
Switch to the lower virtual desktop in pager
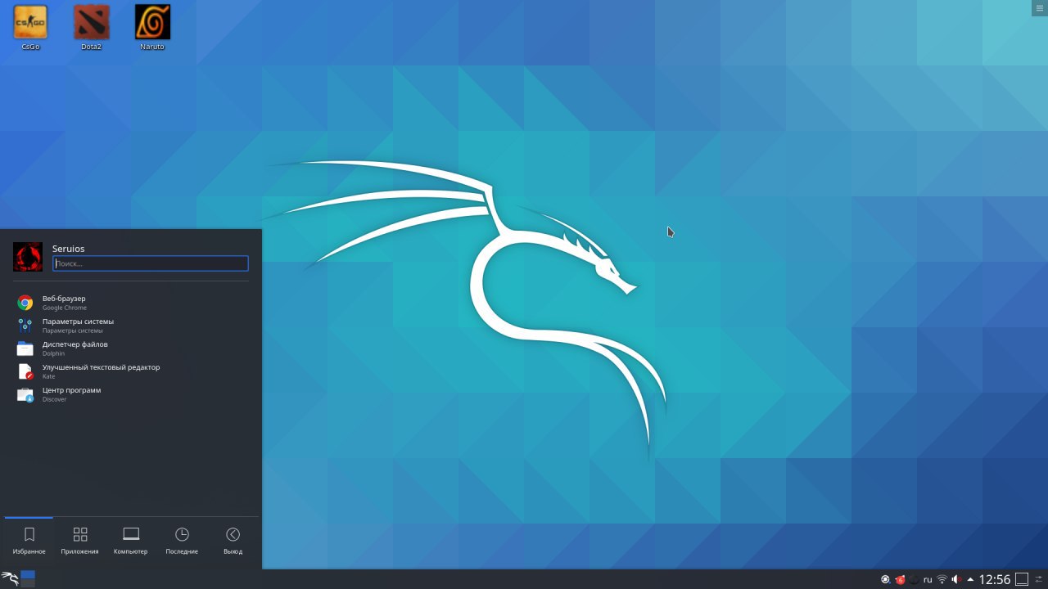[28, 583]
